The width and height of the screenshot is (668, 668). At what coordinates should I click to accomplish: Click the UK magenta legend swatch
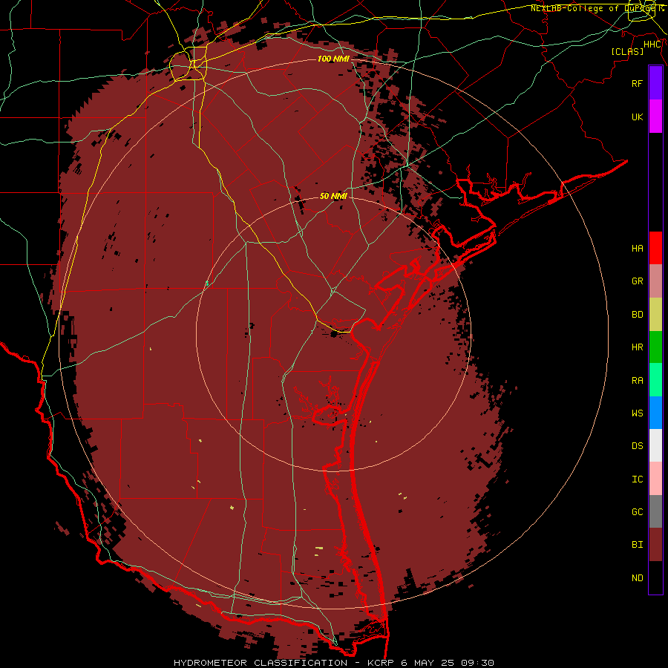tap(655, 117)
